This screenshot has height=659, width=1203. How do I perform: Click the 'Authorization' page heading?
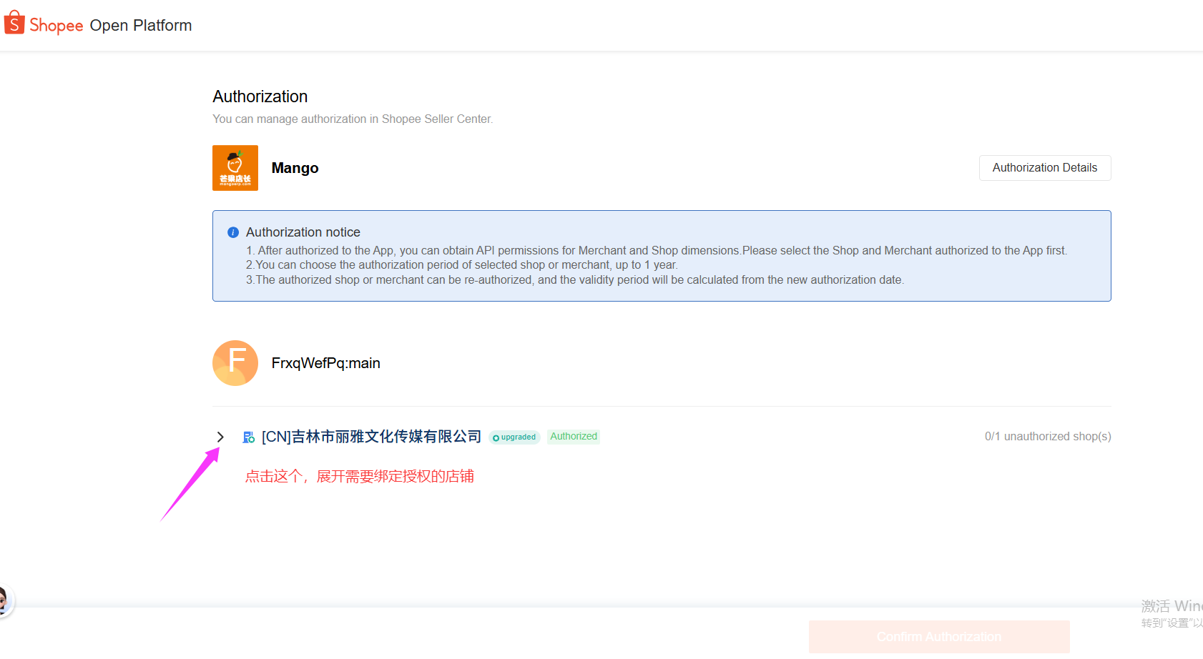(260, 96)
